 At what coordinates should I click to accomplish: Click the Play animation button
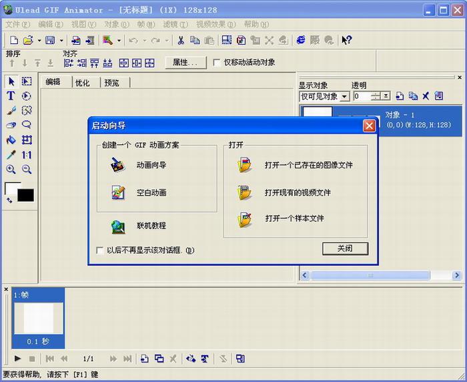point(17,359)
